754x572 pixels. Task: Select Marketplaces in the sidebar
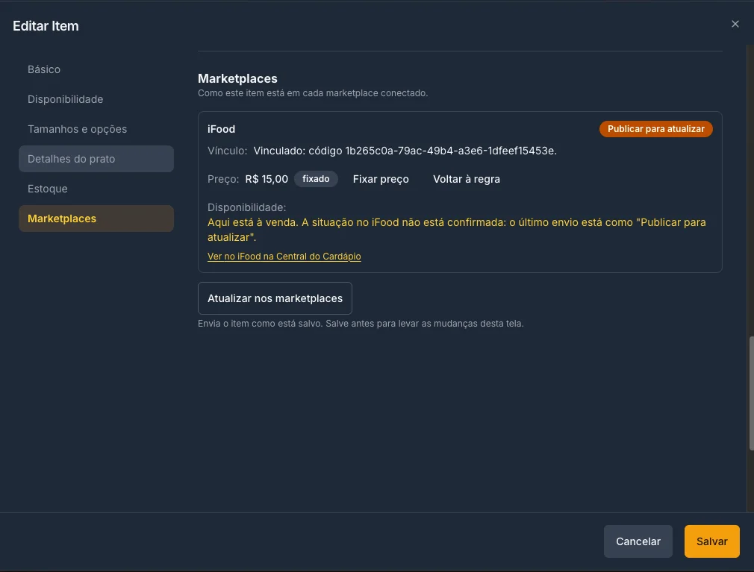[x=96, y=219]
